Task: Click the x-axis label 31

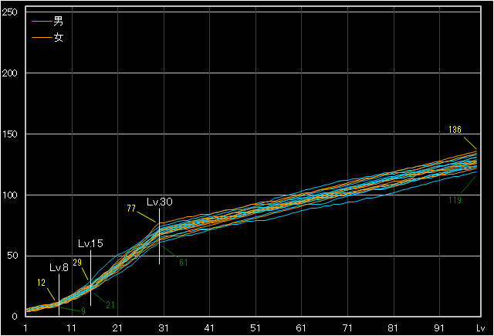Action: (x=163, y=328)
